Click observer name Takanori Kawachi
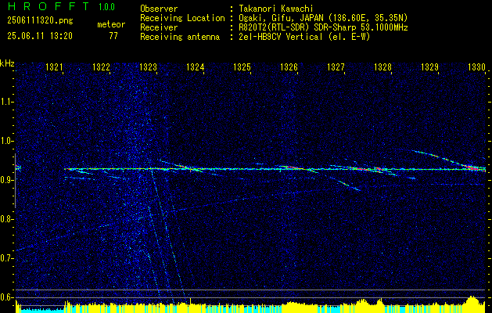492x313 pixels. click(276, 9)
